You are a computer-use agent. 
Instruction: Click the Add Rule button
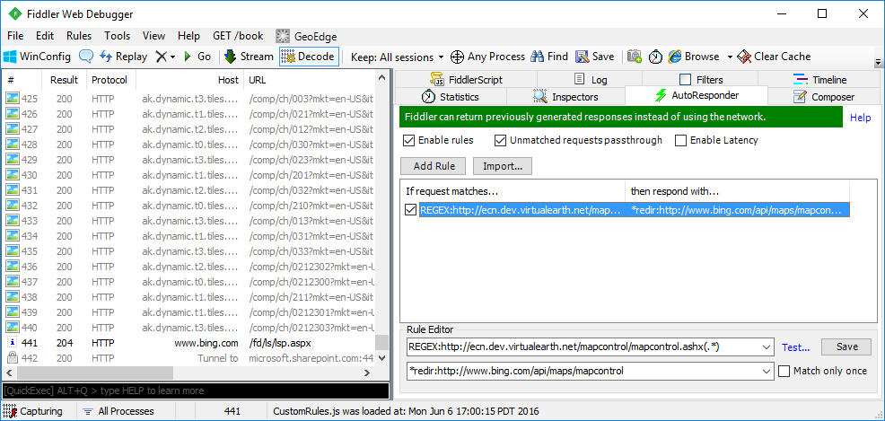point(432,166)
